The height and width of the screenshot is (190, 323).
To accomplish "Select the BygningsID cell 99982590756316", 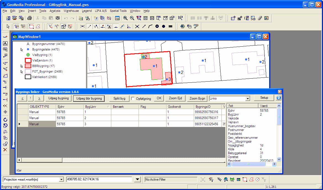I will point(207,112).
